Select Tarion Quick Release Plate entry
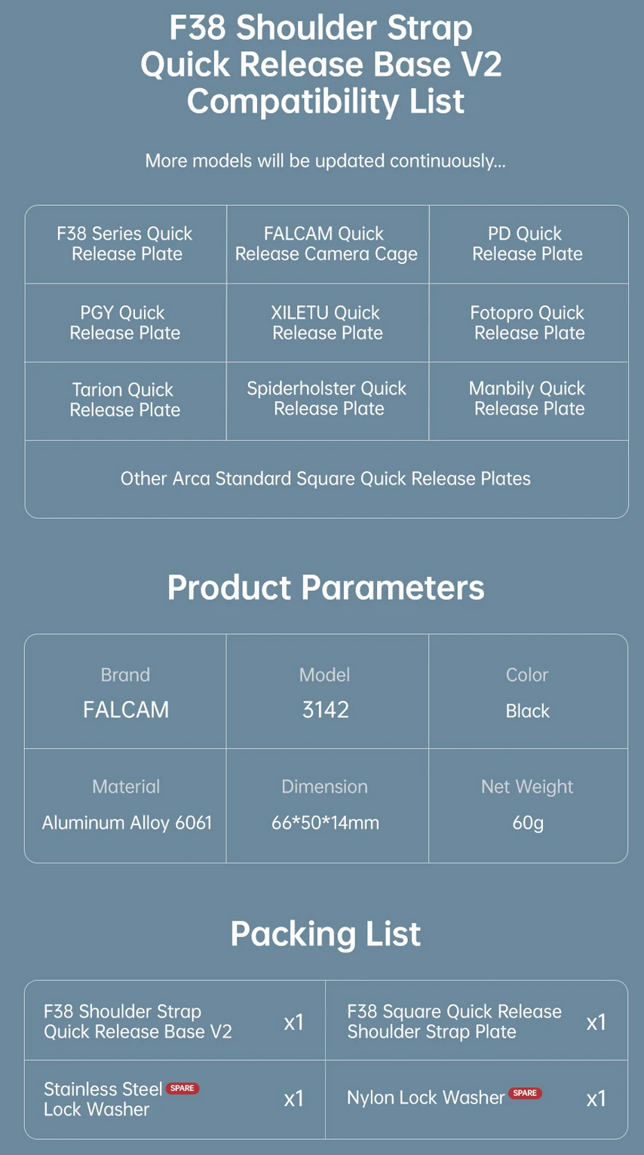 pos(125,400)
